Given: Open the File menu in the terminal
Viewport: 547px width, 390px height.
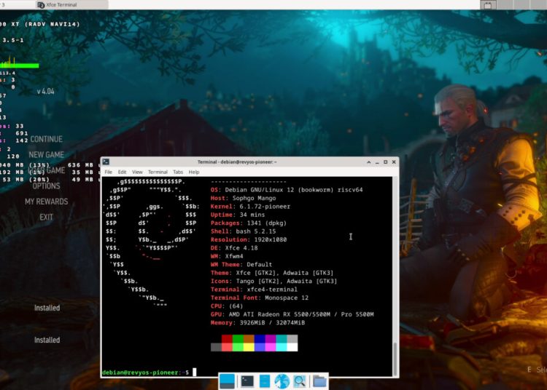Looking at the screenshot, I should [109, 172].
